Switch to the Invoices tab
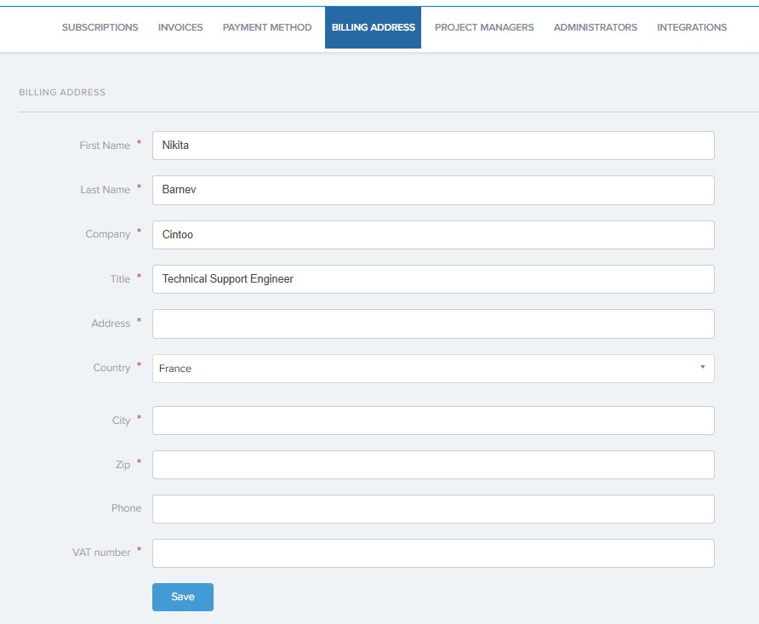Viewport: 759px width, 624px height. click(x=180, y=27)
